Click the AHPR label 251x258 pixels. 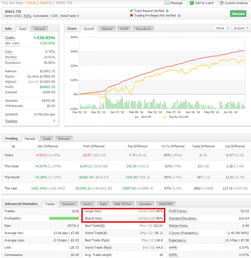(x=173, y=248)
